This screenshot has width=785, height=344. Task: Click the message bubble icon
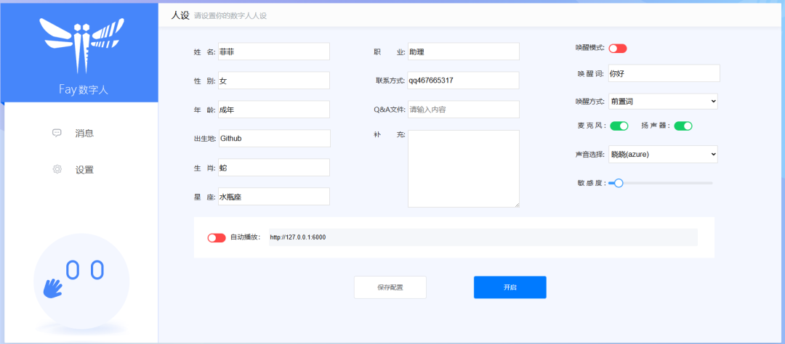[57, 133]
